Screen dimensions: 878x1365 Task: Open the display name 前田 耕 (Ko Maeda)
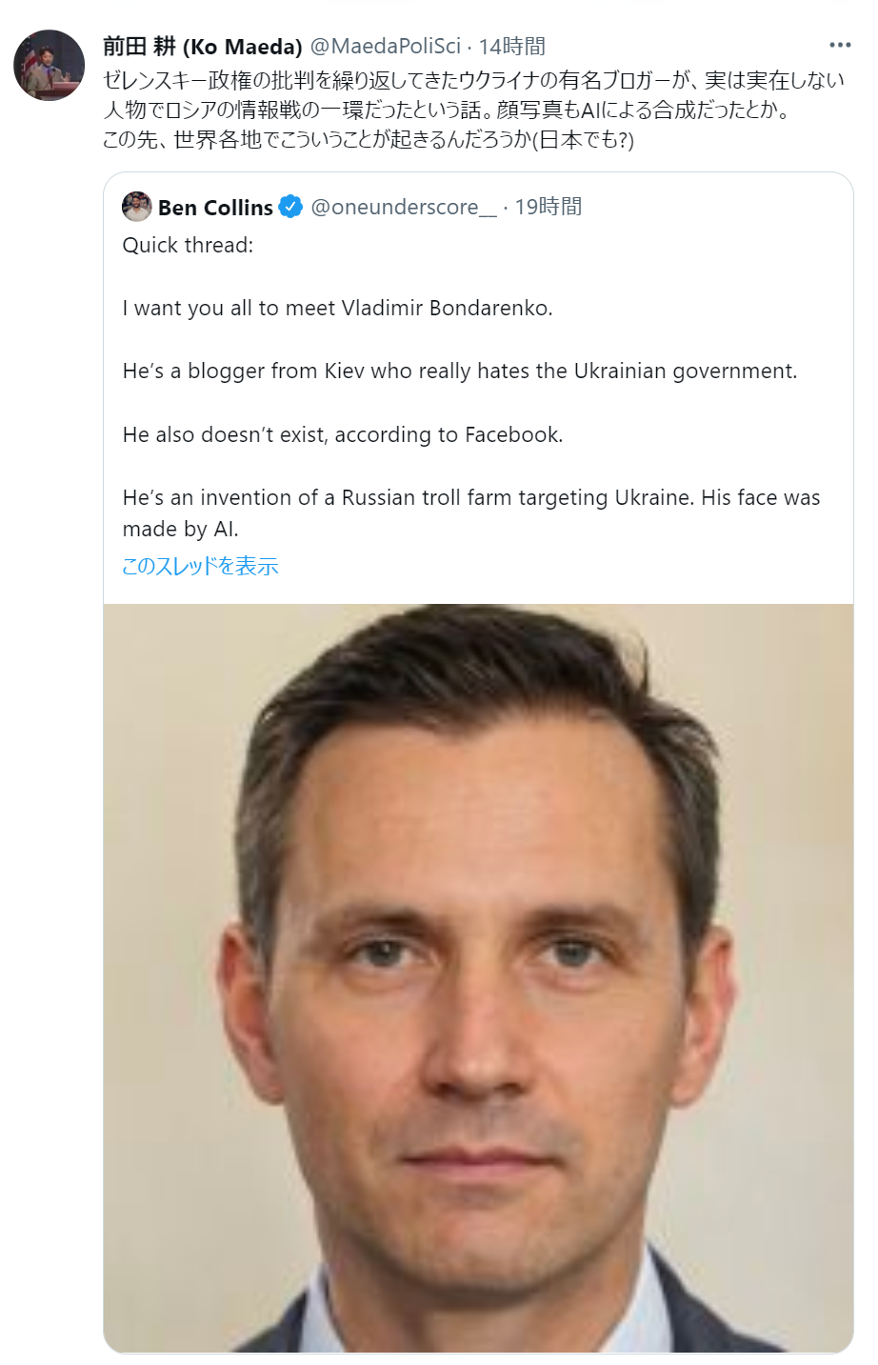click(x=202, y=46)
